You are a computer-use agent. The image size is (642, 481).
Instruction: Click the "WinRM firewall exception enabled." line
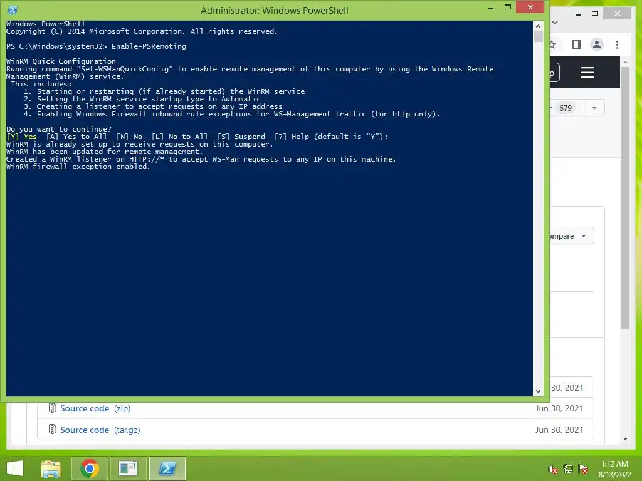pos(78,167)
